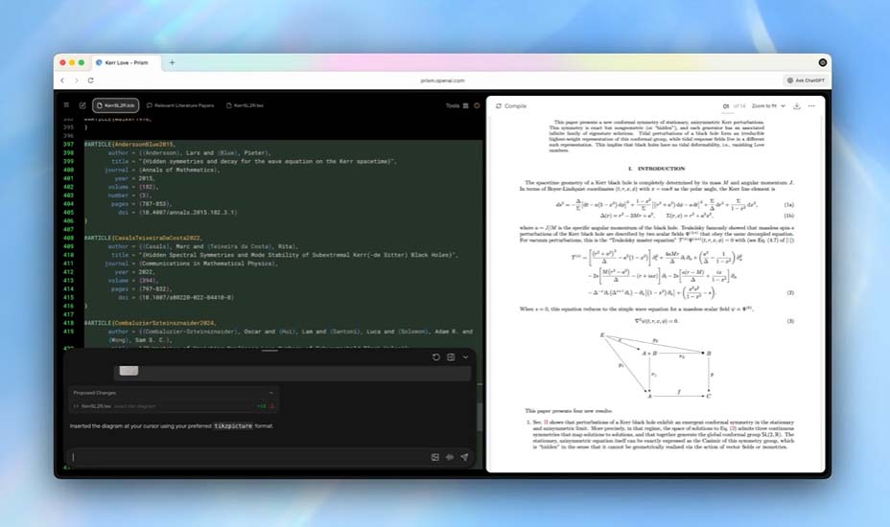The image size is (890, 527).
Task: Open a new browser tab with plus
Action: click(172, 62)
